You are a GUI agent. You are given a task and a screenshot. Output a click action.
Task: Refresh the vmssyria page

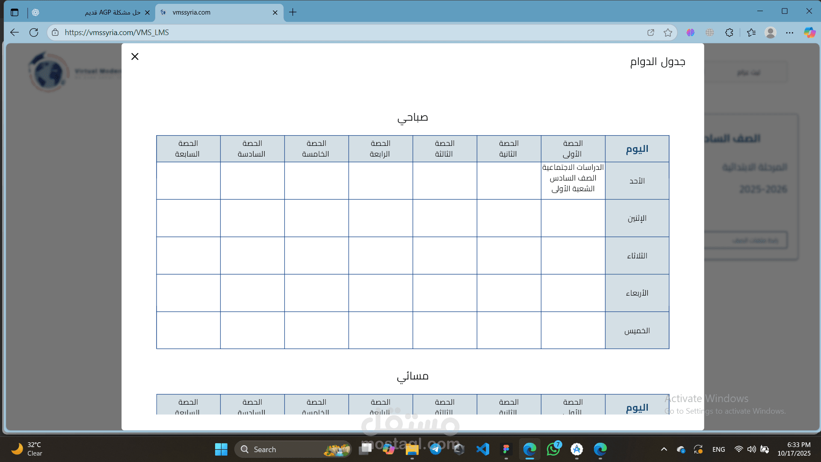coord(34,33)
